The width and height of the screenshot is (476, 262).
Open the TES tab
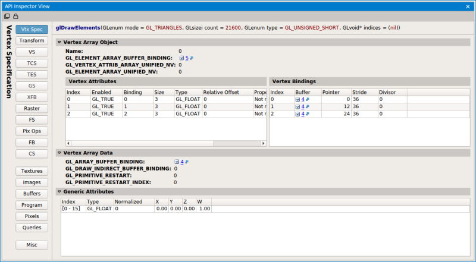pos(32,75)
